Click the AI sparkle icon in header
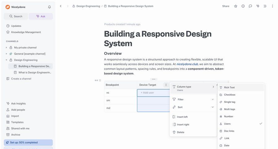The image size is (278, 149). pyautogui.click(x=258, y=6)
